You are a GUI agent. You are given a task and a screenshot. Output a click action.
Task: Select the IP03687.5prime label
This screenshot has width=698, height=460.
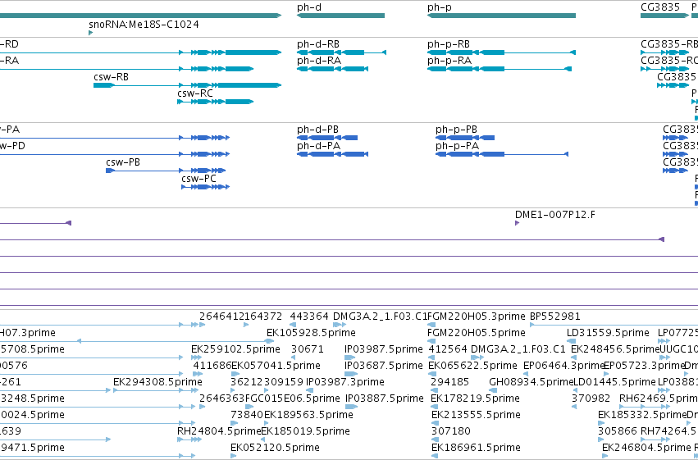[383, 366]
